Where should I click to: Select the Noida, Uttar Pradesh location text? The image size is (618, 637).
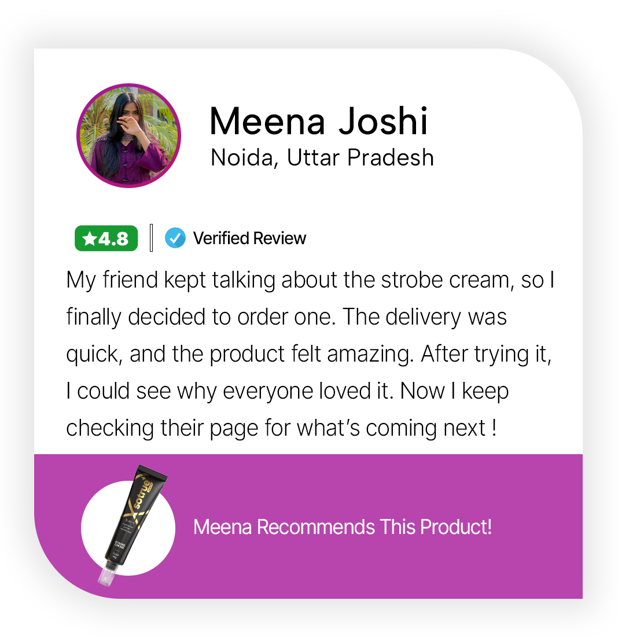click(322, 157)
